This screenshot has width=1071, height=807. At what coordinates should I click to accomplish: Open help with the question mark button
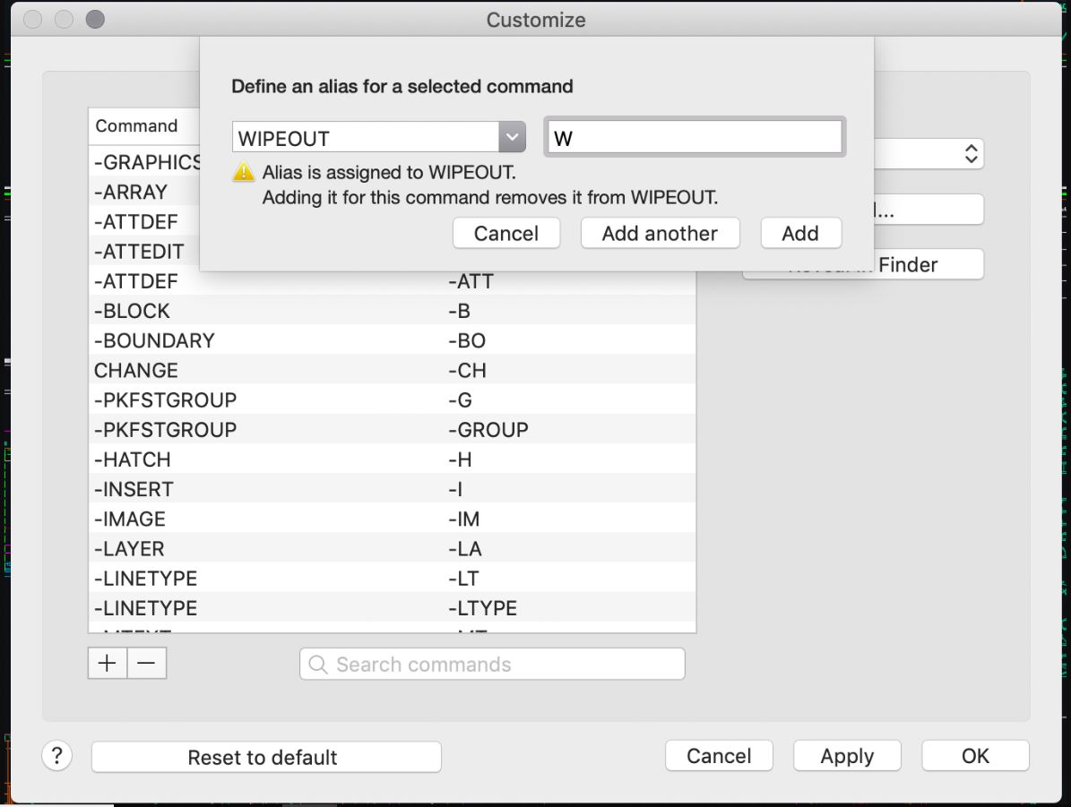(x=56, y=756)
